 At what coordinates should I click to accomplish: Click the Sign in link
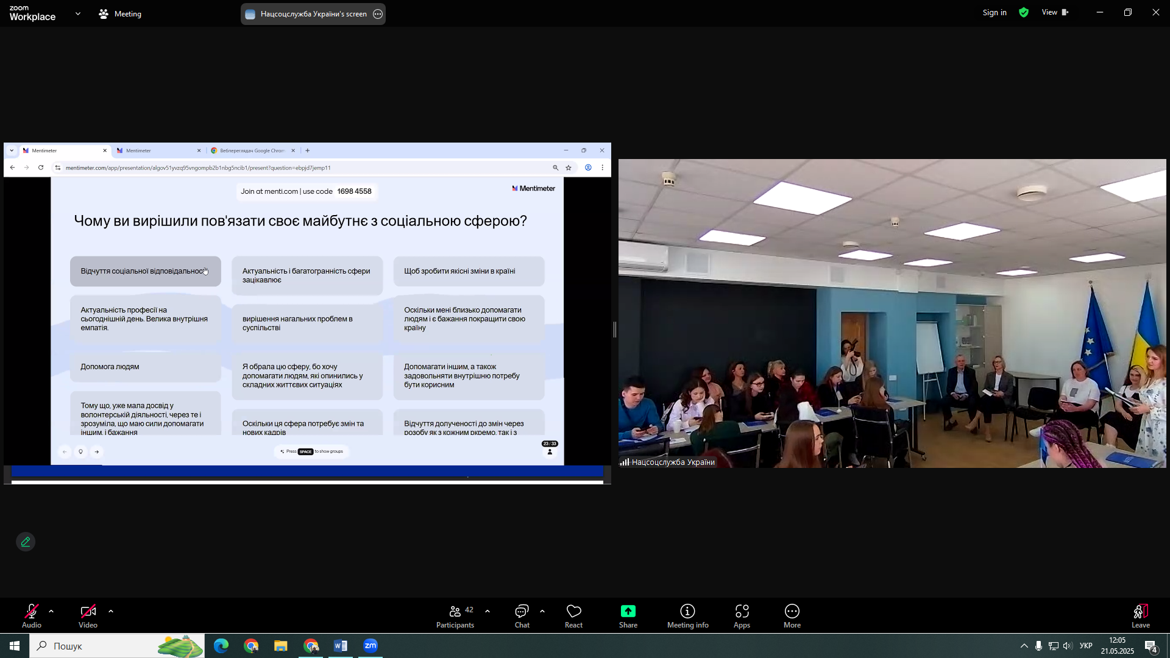pos(994,13)
